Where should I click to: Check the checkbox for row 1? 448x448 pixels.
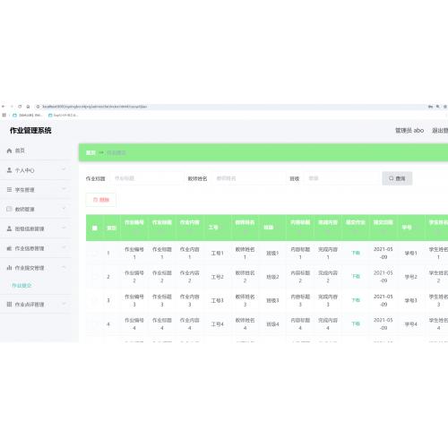95,253
